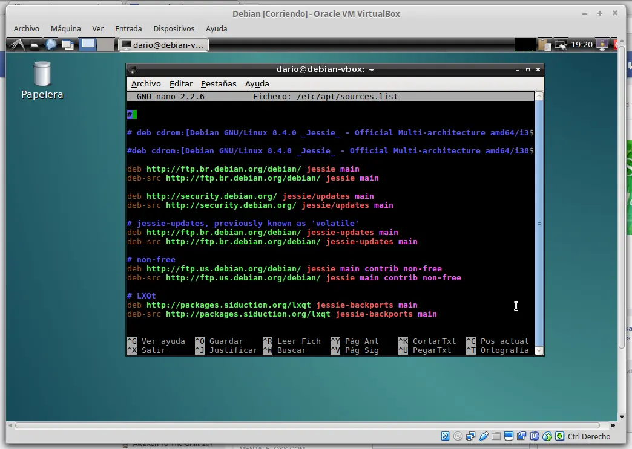Click the ^C Pos actual nano shortcut

point(498,341)
